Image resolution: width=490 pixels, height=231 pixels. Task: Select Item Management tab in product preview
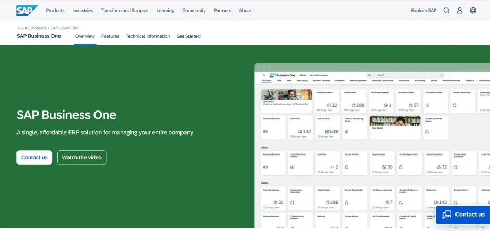pyautogui.click(x=358, y=81)
